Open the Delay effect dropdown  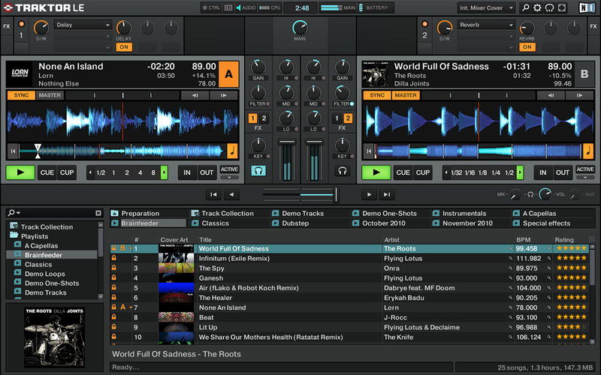click(x=83, y=25)
